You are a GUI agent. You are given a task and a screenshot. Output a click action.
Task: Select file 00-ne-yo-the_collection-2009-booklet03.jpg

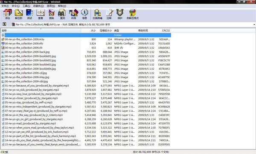click(30, 65)
